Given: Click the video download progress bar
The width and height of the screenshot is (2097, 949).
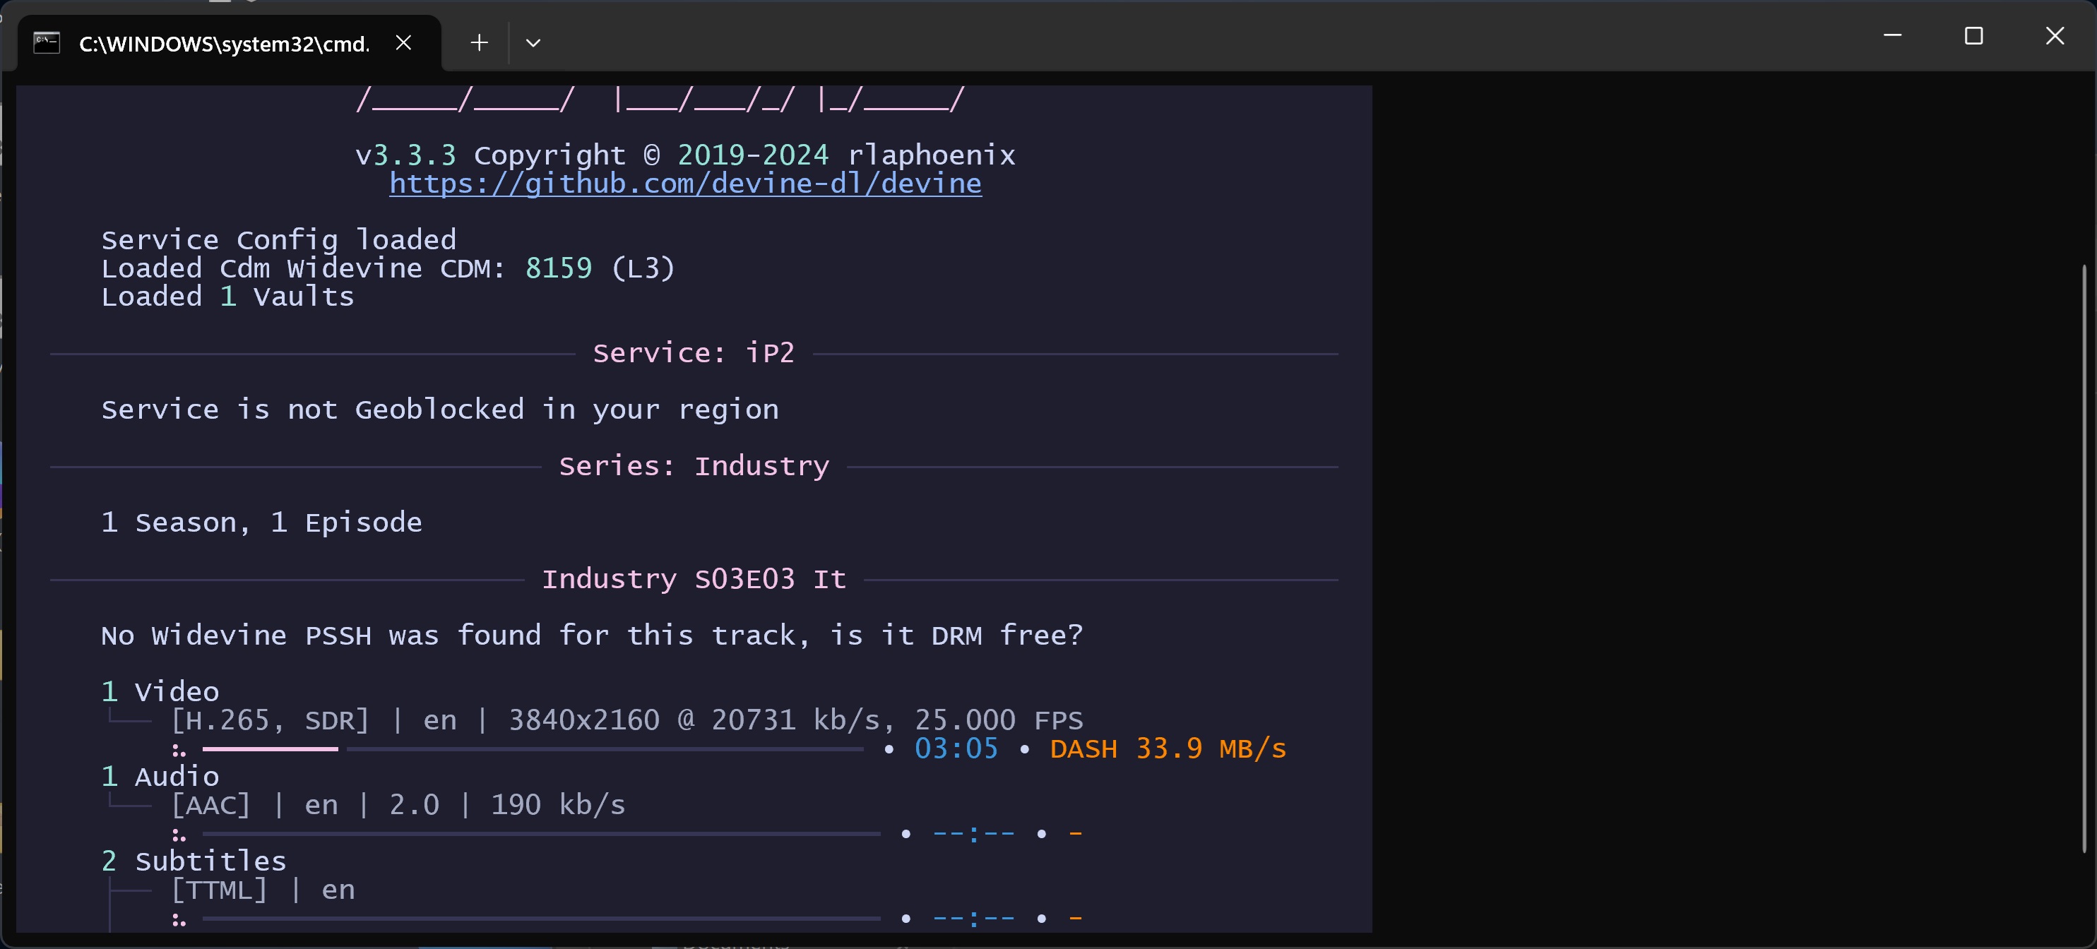Looking at the screenshot, I should (x=533, y=748).
